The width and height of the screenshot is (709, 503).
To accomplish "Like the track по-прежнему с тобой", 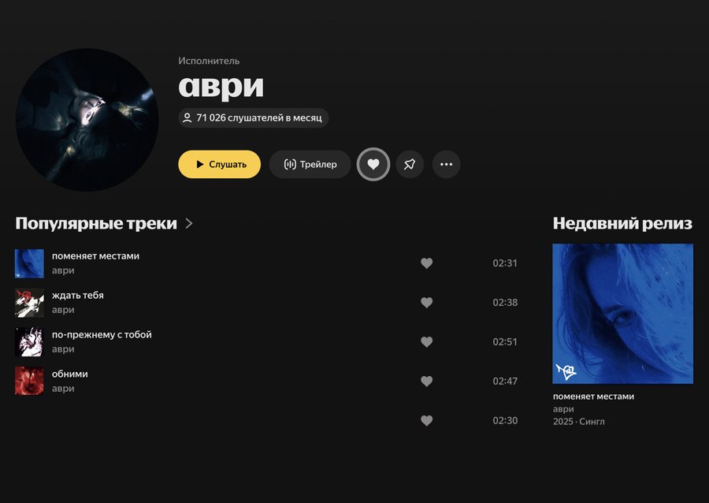I will pos(426,342).
